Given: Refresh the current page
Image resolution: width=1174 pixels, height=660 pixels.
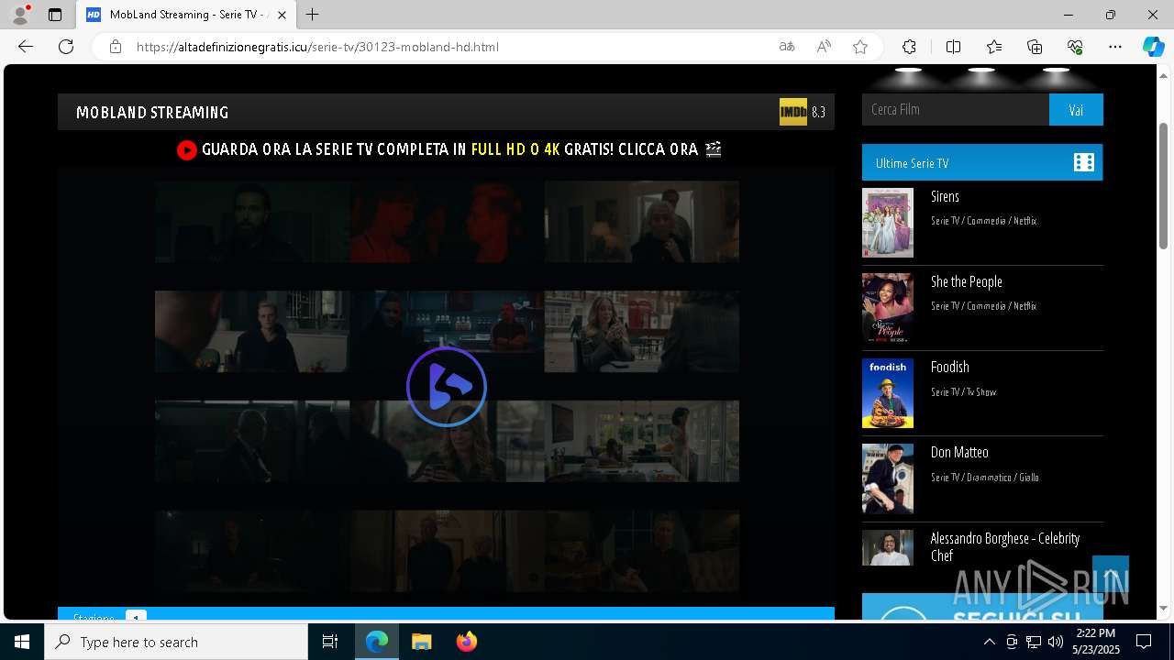Looking at the screenshot, I should pyautogui.click(x=66, y=47).
